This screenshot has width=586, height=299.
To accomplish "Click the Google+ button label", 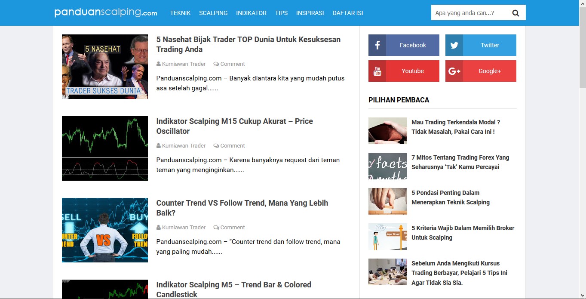I will pos(490,71).
